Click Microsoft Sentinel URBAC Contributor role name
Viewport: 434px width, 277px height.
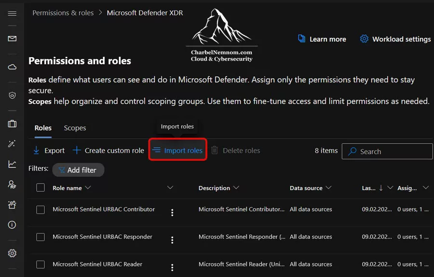[x=104, y=209]
